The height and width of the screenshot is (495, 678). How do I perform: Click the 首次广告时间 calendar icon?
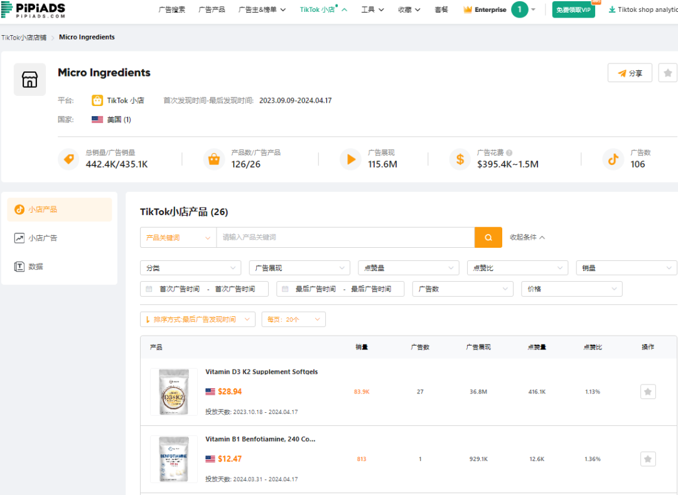(x=149, y=289)
